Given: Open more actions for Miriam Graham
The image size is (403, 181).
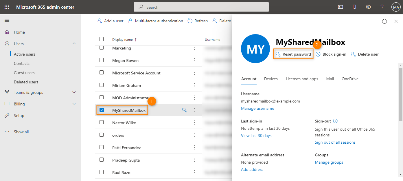Looking at the screenshot, I should point(194,85).
